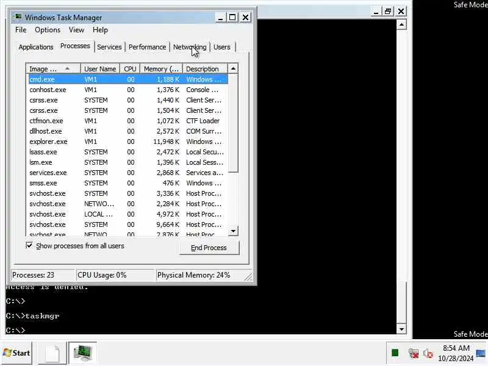Click the muted volume tray icon
This screenshot has width=488, height=366.
(428, 353)
